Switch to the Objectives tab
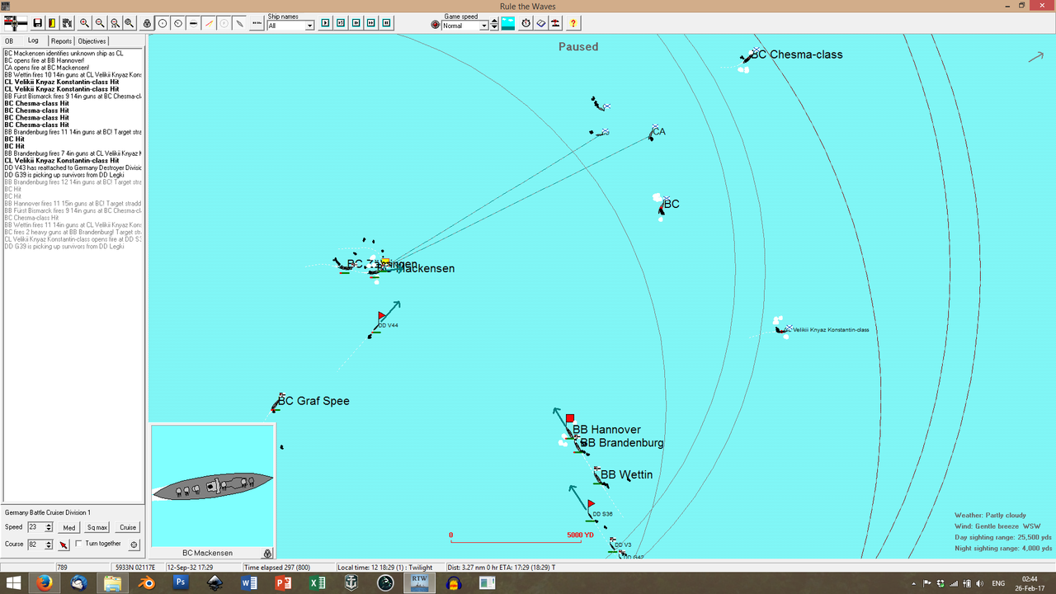 click(91, 40)
